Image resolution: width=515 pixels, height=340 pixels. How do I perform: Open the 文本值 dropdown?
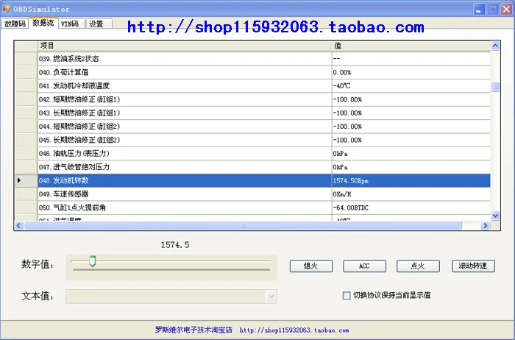click(271, 297)
